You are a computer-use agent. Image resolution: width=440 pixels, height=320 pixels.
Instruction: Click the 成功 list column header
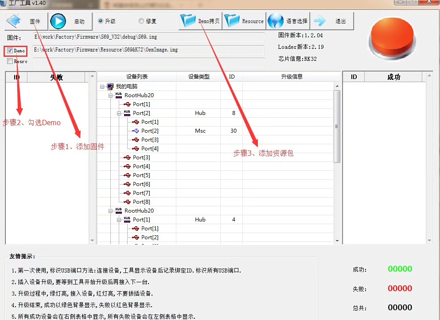[393, 77]
